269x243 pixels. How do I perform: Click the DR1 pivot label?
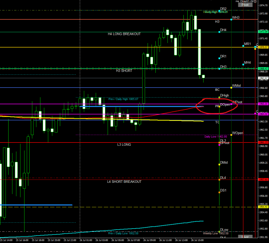[223, 56]
